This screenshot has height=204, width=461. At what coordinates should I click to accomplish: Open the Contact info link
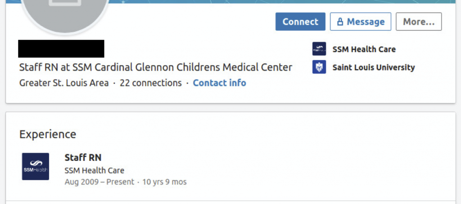(219, 83)
